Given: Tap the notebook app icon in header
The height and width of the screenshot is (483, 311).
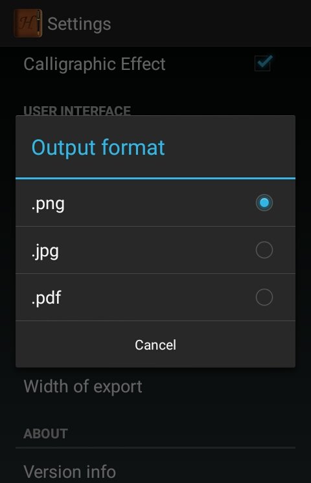Looking at the screenshot, I should (x=28, y=23).
